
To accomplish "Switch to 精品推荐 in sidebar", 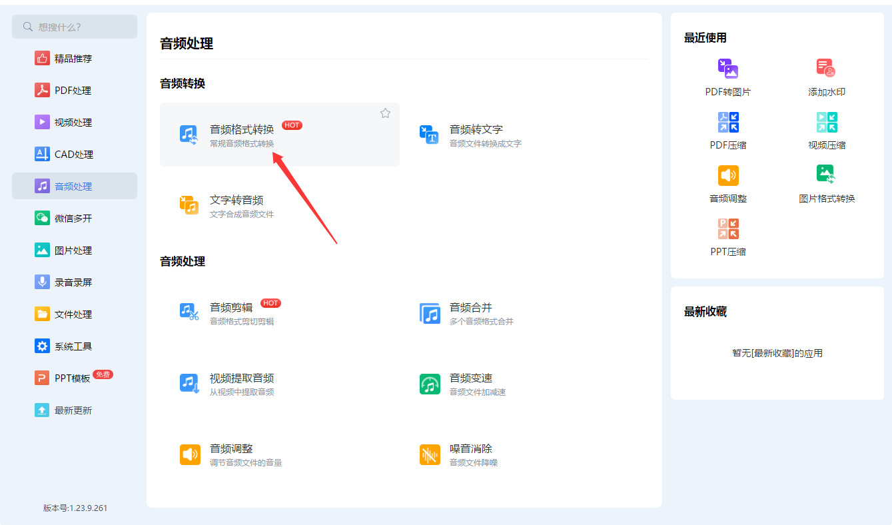I will point(75,59).
